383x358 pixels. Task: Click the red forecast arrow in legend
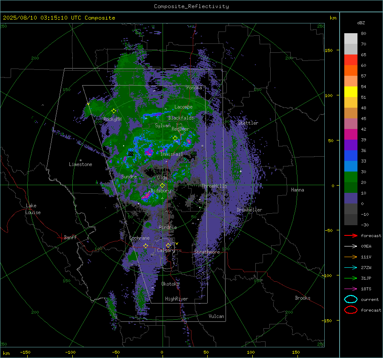[351, 235]
